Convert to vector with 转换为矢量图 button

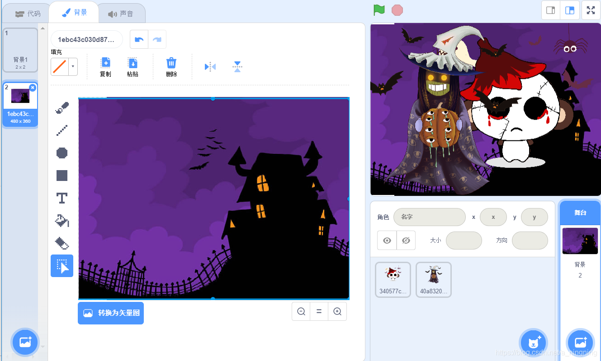(111, 313)
